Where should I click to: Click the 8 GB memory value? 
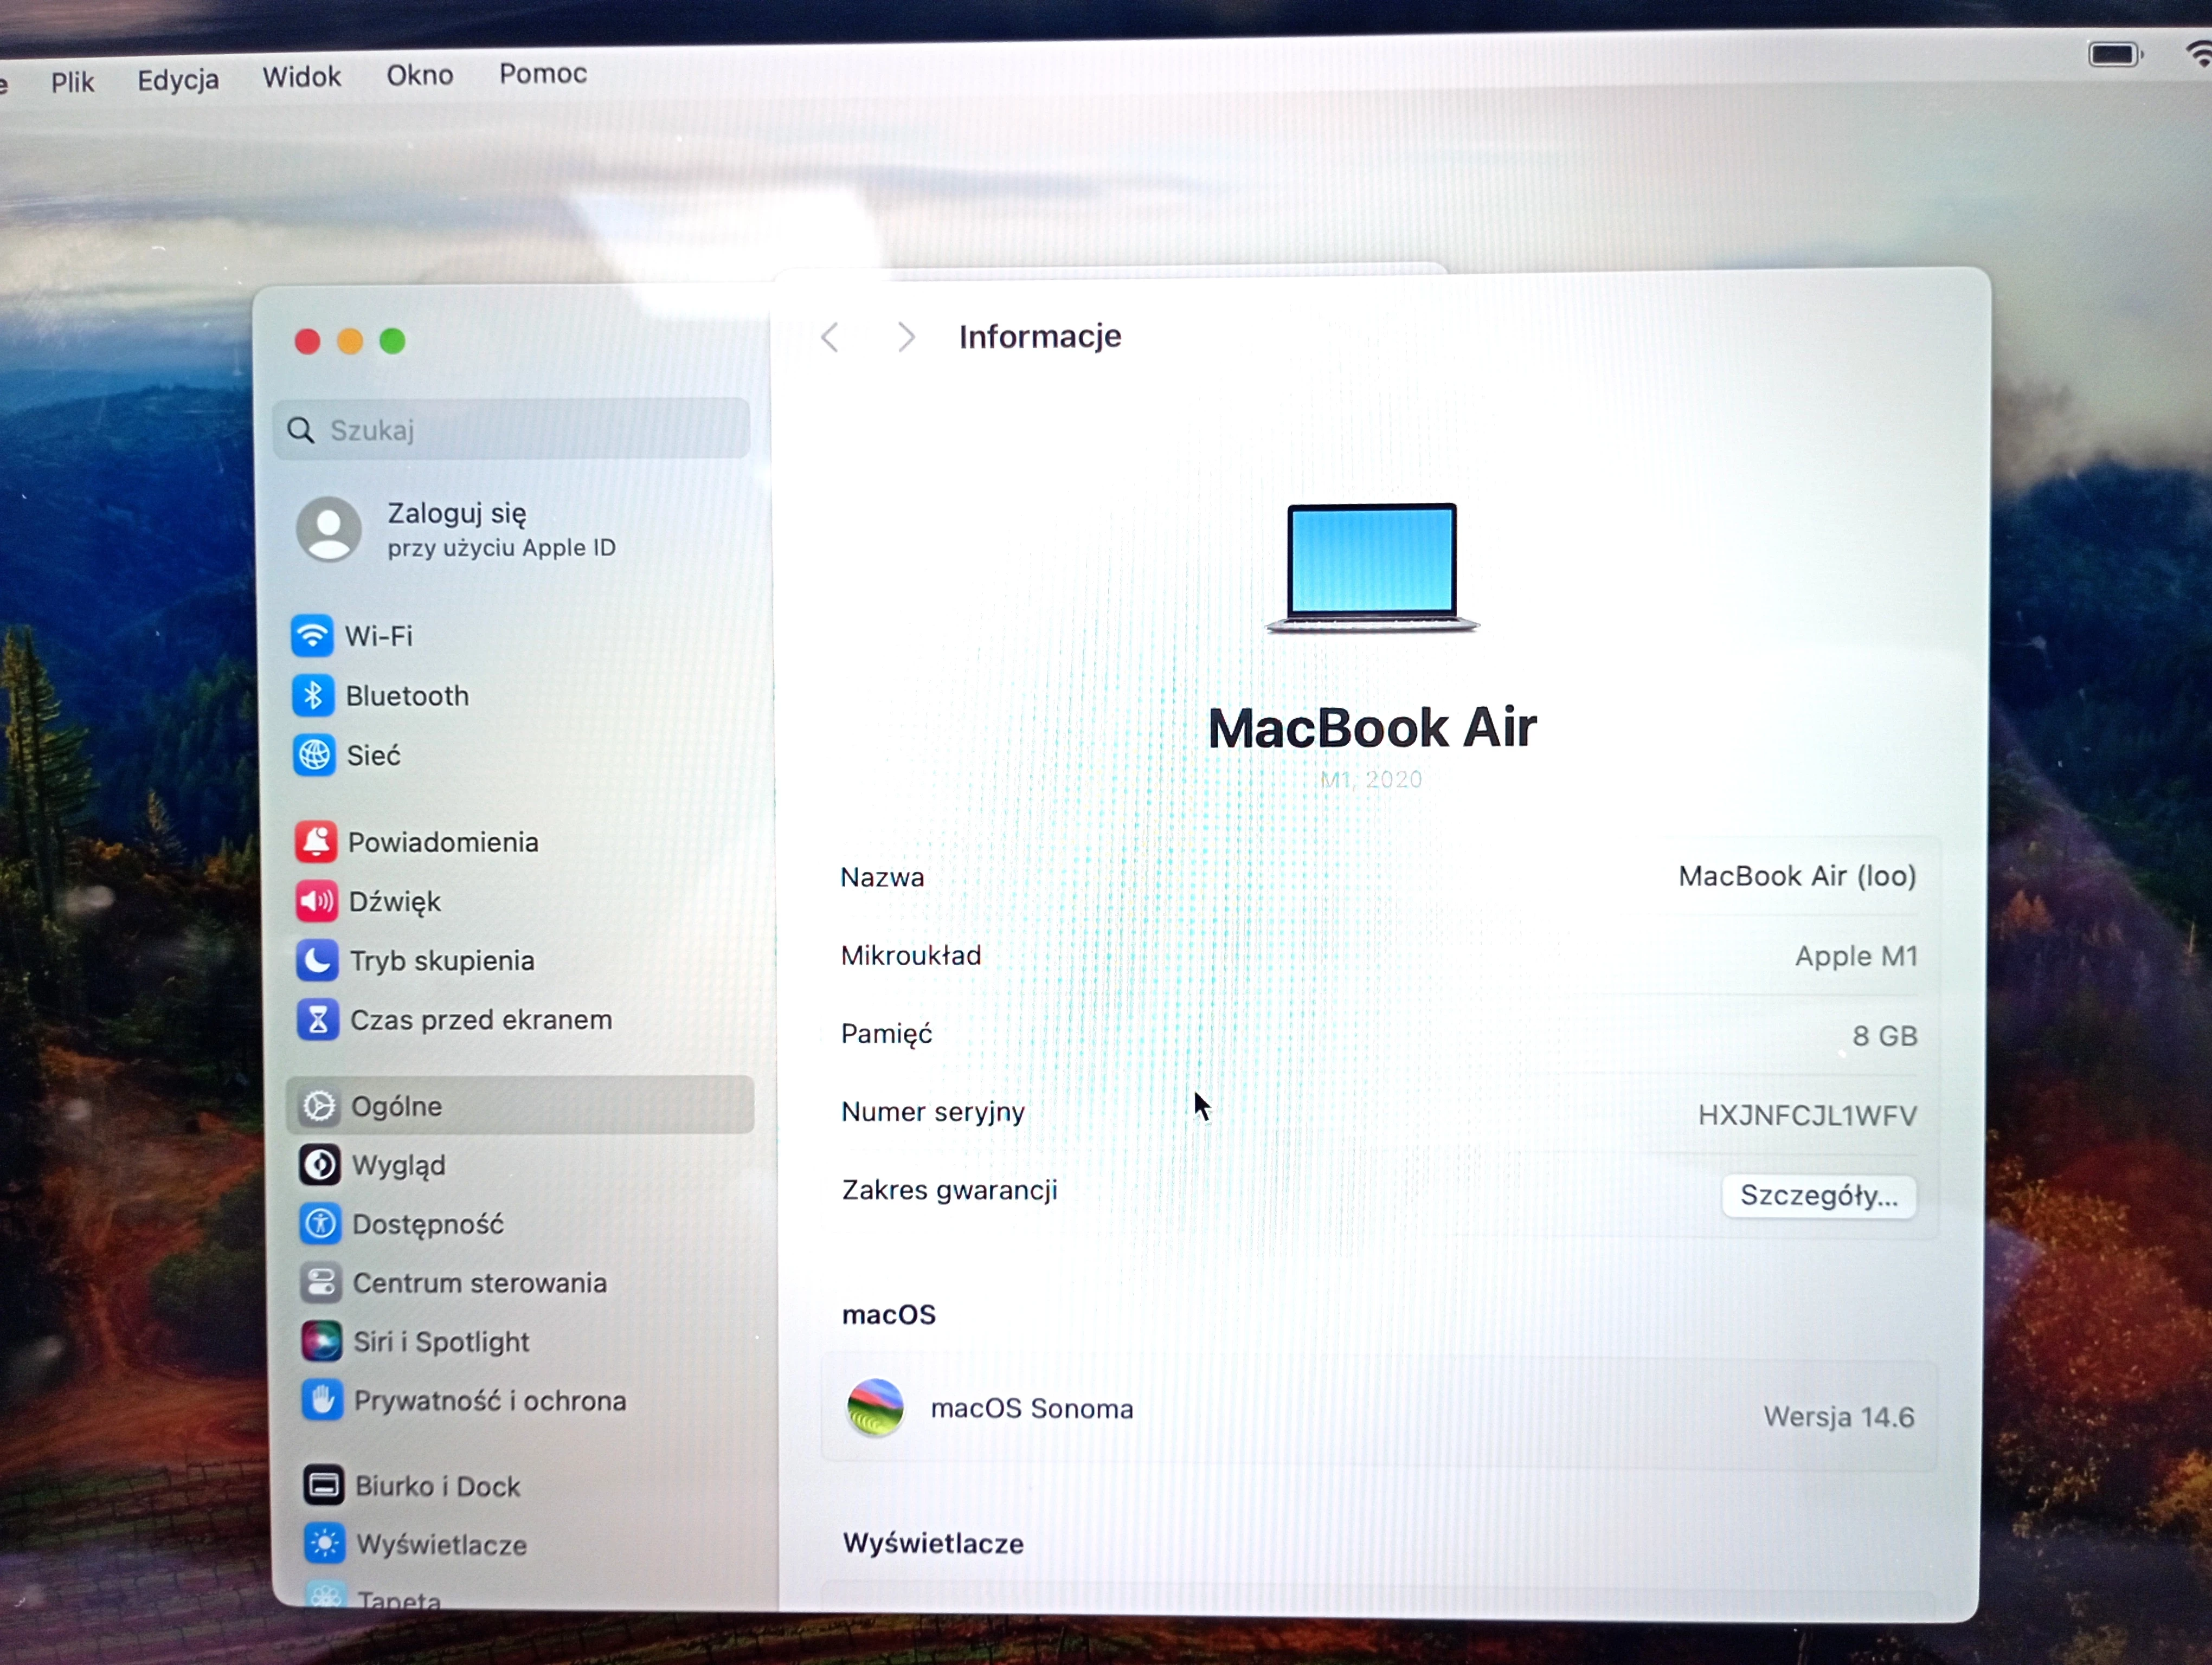[x=1885, y=1035]
